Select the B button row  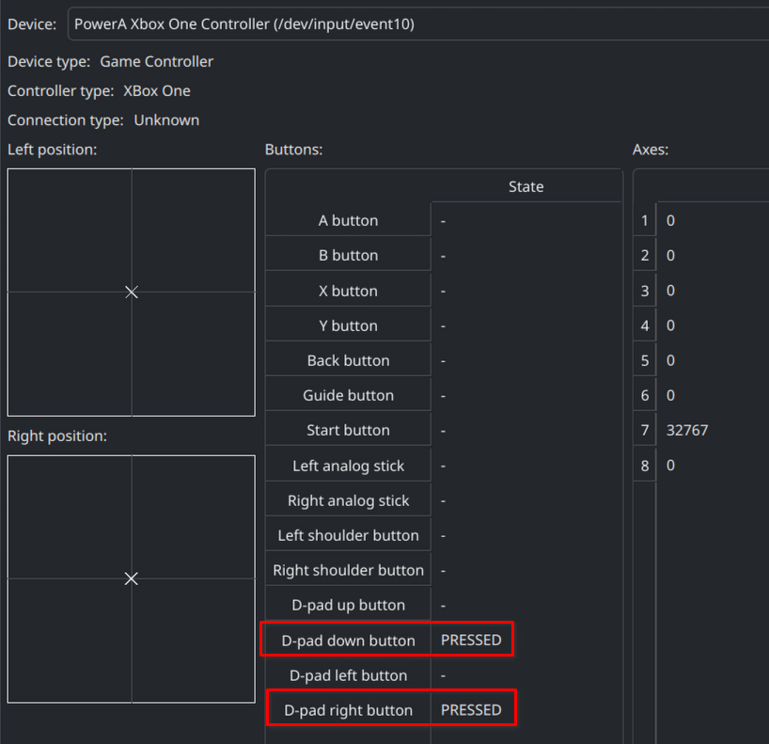pos(348,254)
